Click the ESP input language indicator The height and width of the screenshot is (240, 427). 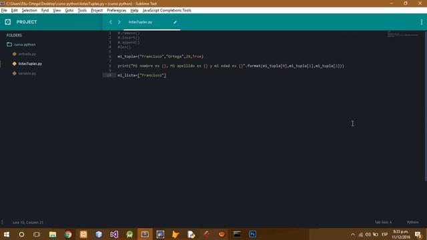[x=384, y=234]
